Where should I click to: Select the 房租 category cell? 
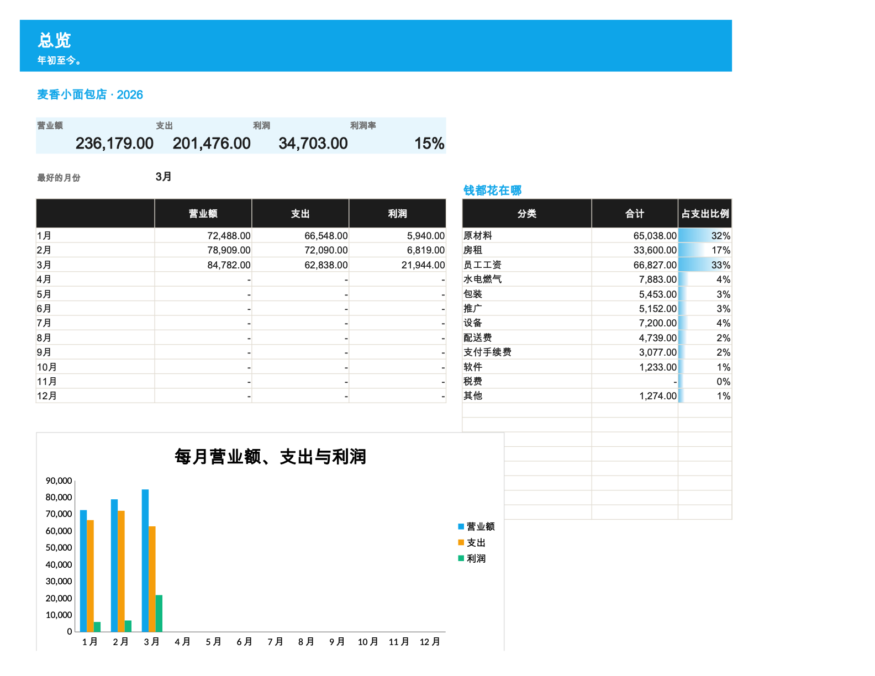[x=527, y=250]
